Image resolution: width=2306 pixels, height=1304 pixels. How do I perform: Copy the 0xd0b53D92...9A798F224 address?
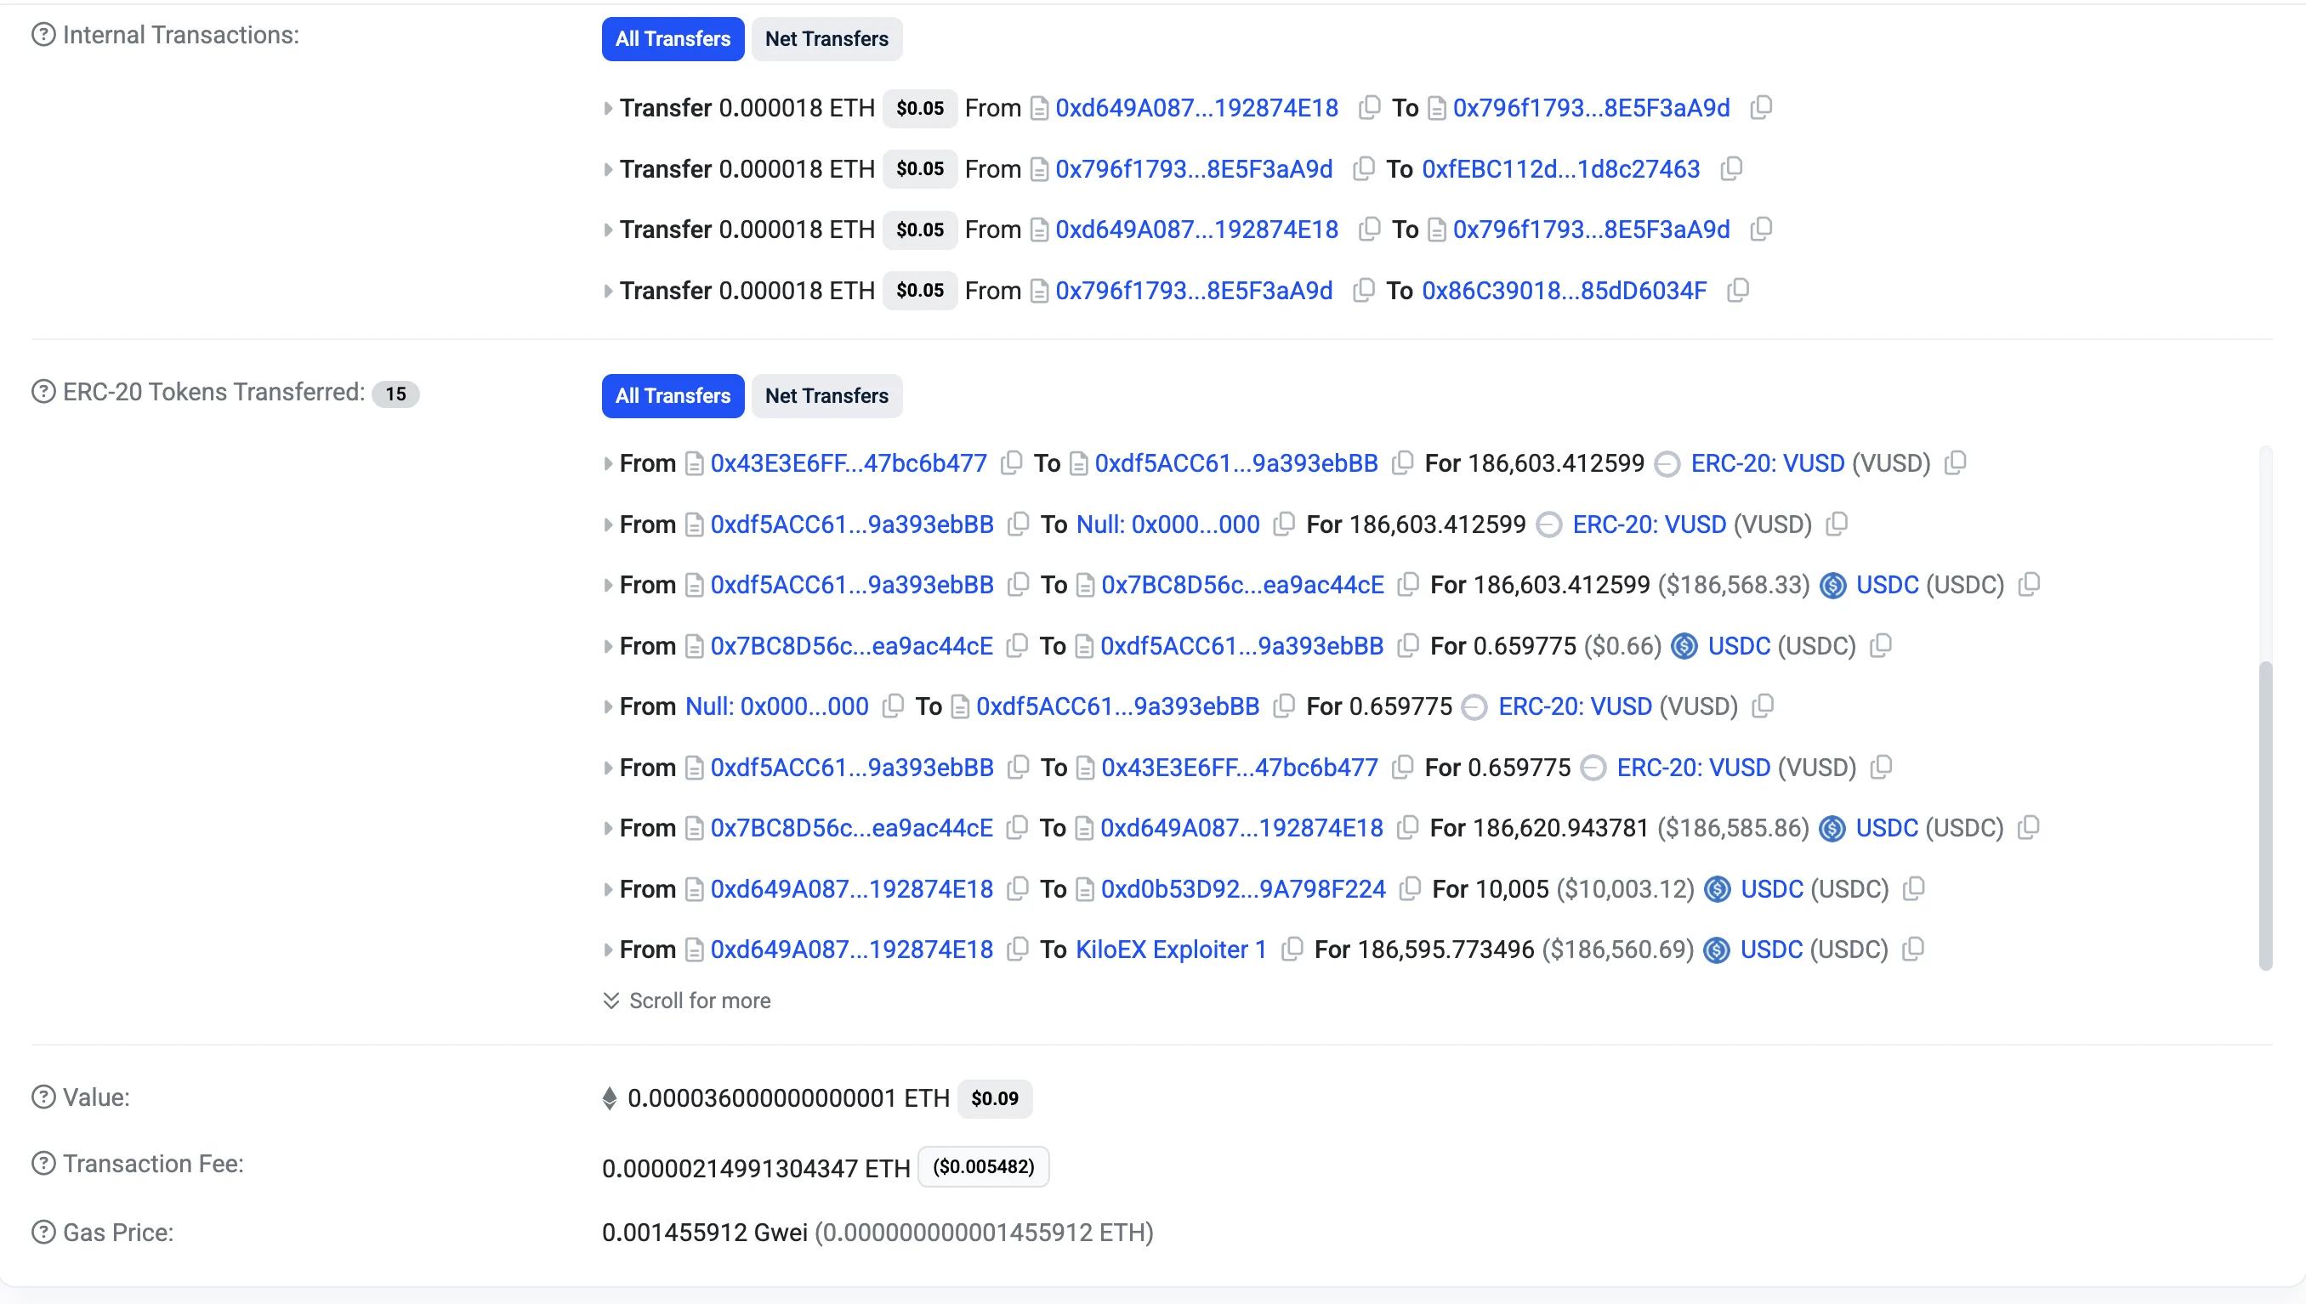coord(1409,888)
